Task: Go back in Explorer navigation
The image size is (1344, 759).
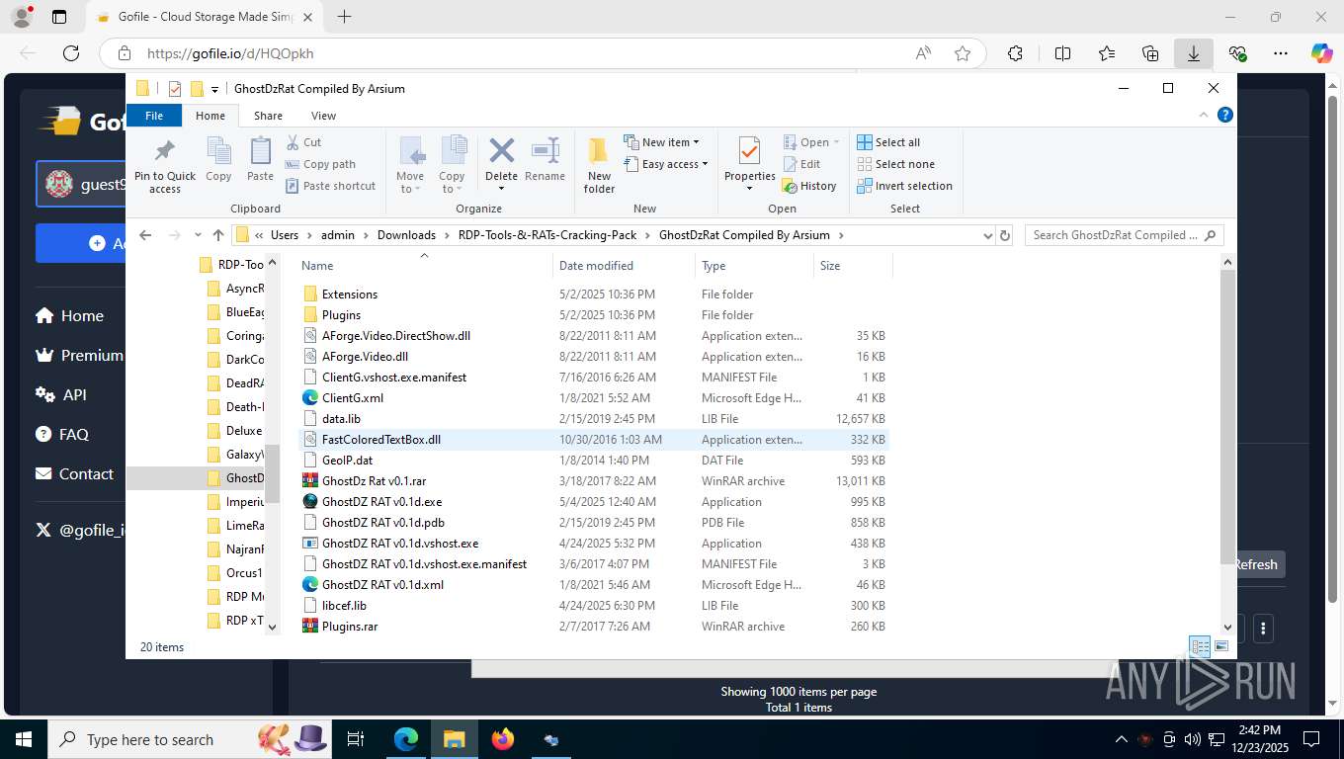Action: pos(145,235)
